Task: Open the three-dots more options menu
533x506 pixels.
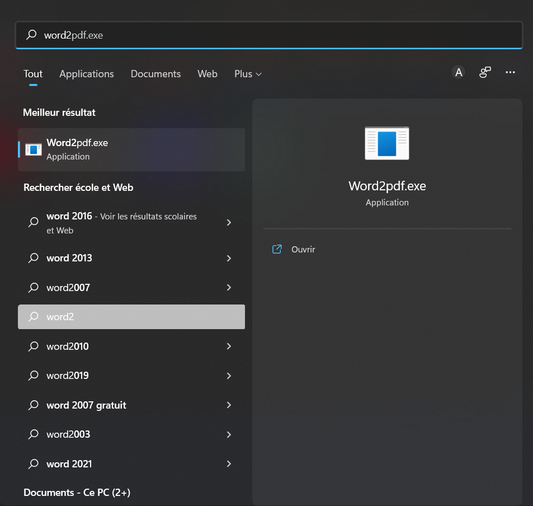Action: click(510, 72)
